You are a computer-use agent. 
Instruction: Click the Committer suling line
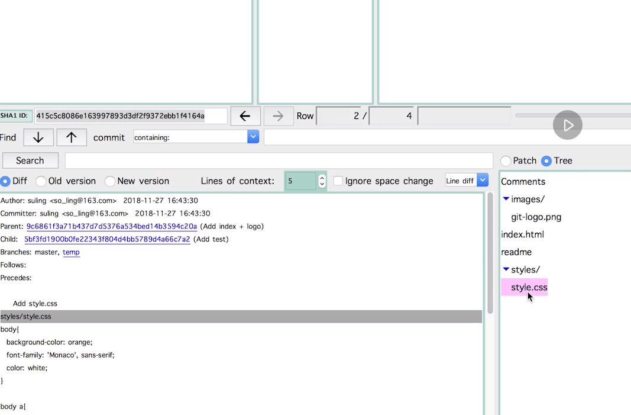pos(105,214)
